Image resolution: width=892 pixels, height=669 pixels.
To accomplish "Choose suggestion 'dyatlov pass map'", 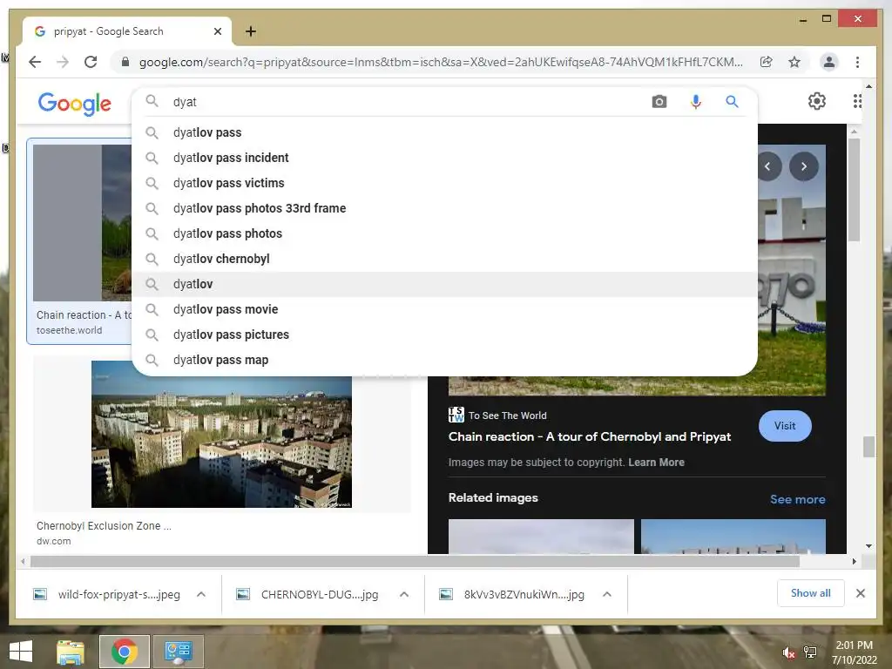I will coord(444,360).
